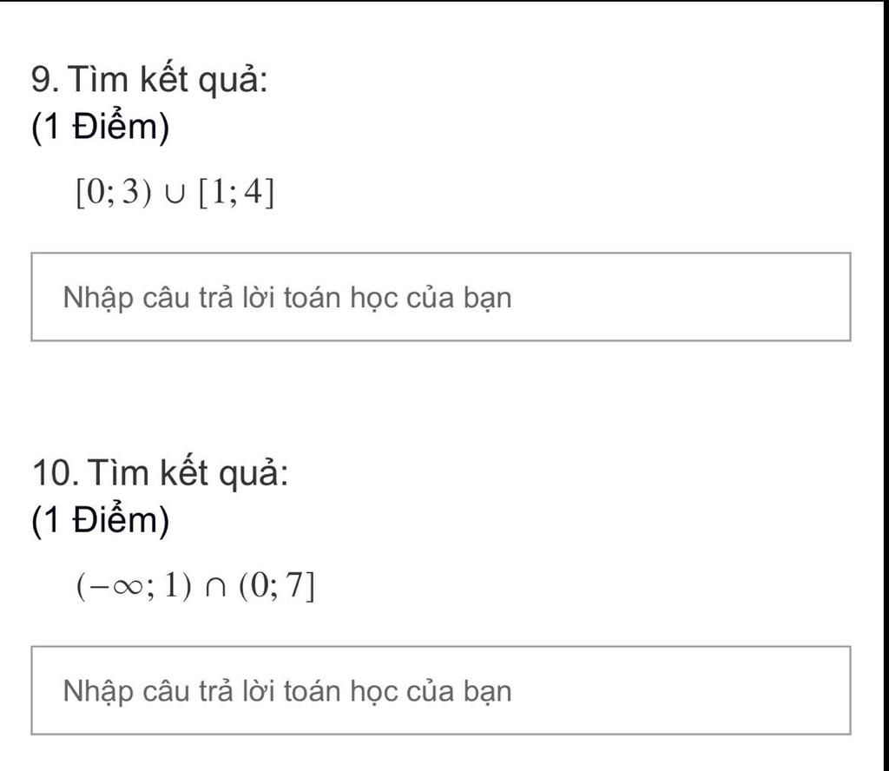889x771 pixels.
Task: Click the question number '9.'
Action: point(45,79)
